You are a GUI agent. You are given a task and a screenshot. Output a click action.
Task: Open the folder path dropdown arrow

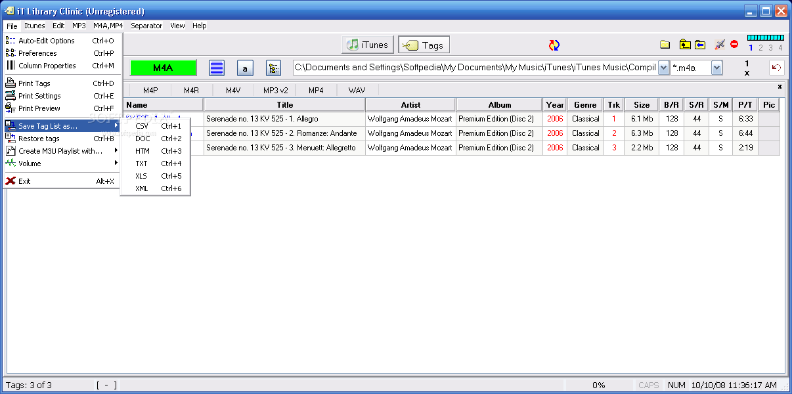663,68
